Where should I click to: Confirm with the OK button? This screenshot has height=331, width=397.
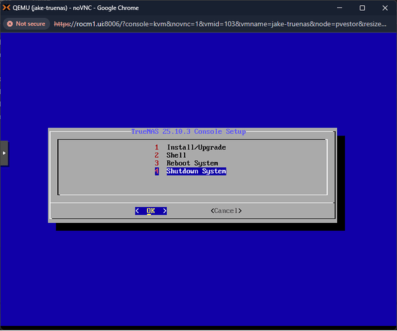tap(151, 211)
